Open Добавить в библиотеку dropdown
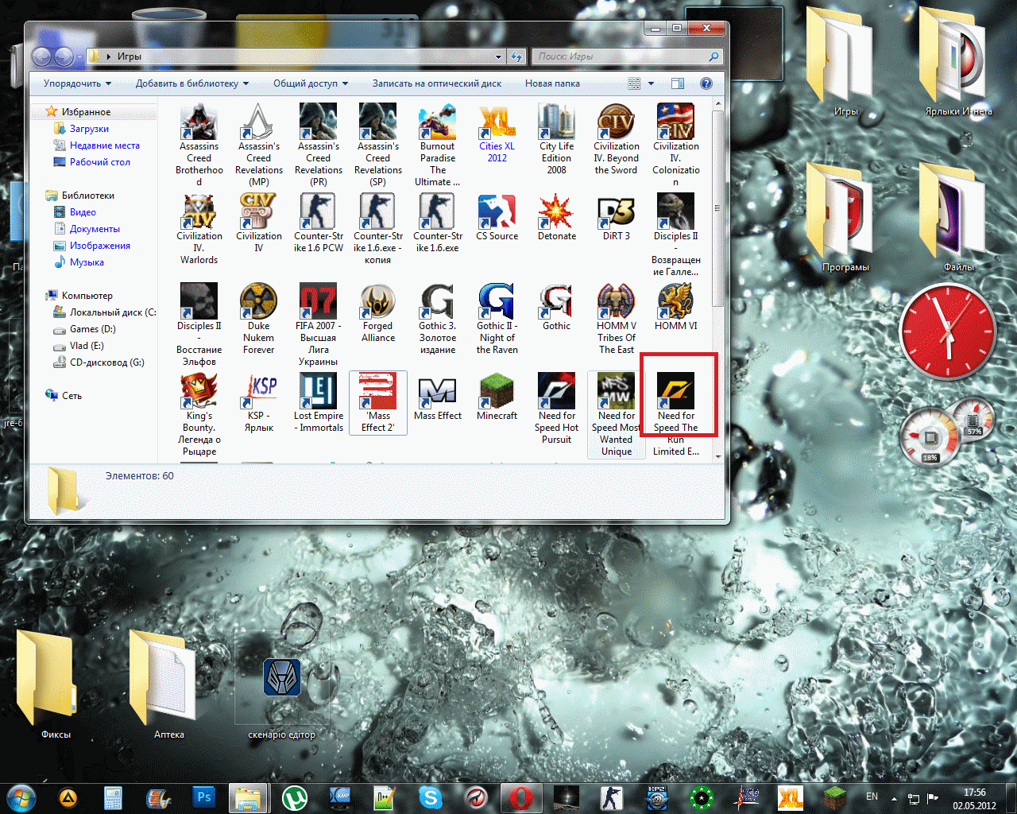The image size is (1017, 814). pos(191,83)
